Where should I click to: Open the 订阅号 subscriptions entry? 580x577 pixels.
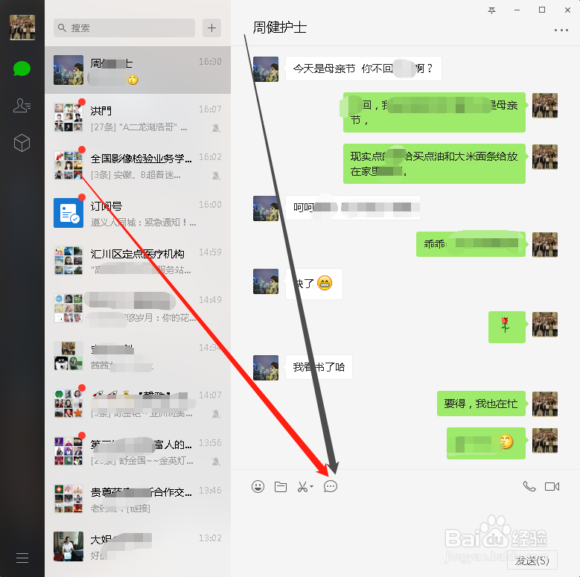point(138,213)
